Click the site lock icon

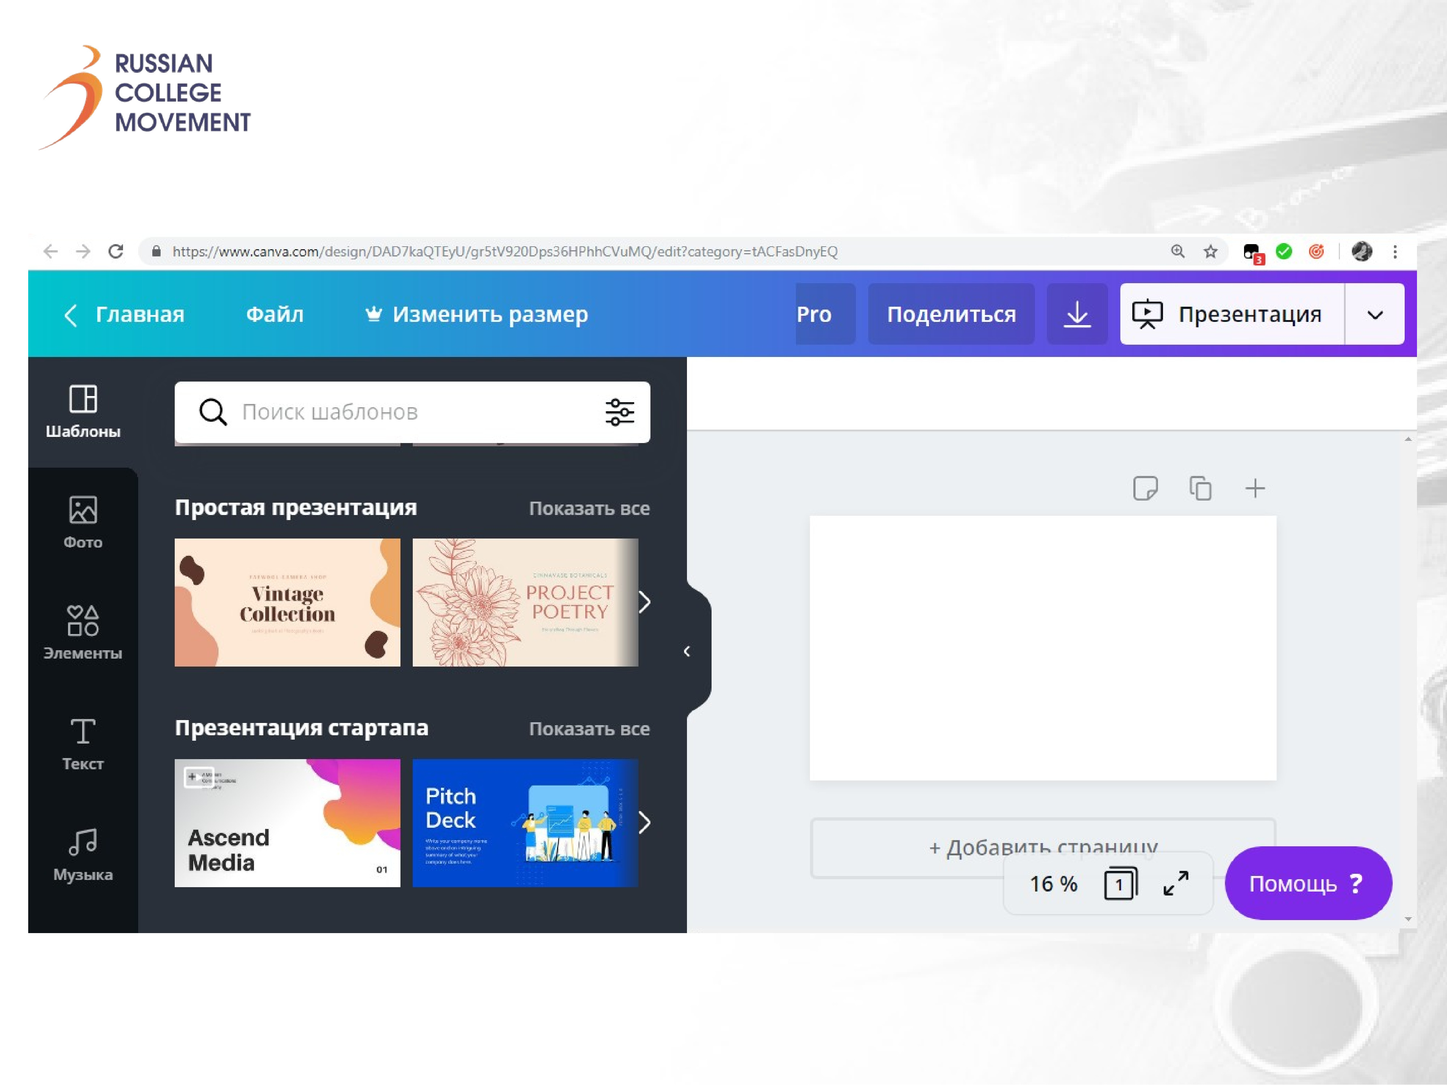[x=156, y=251]
